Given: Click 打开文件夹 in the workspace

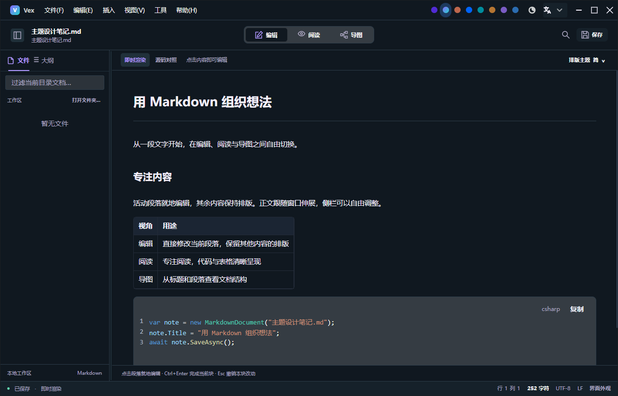Looking at the screenshot, I should [86, 100].
